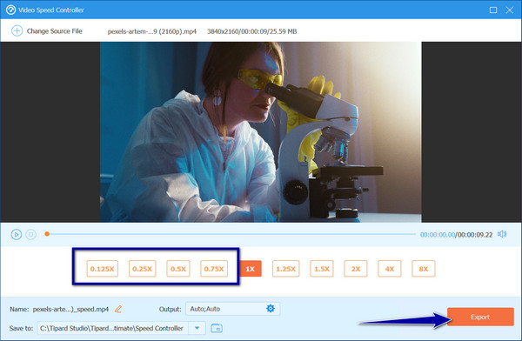The width and height of the screenshot is (522, 341).
Task: Play the video preview
Action: (x=16, y=235)
